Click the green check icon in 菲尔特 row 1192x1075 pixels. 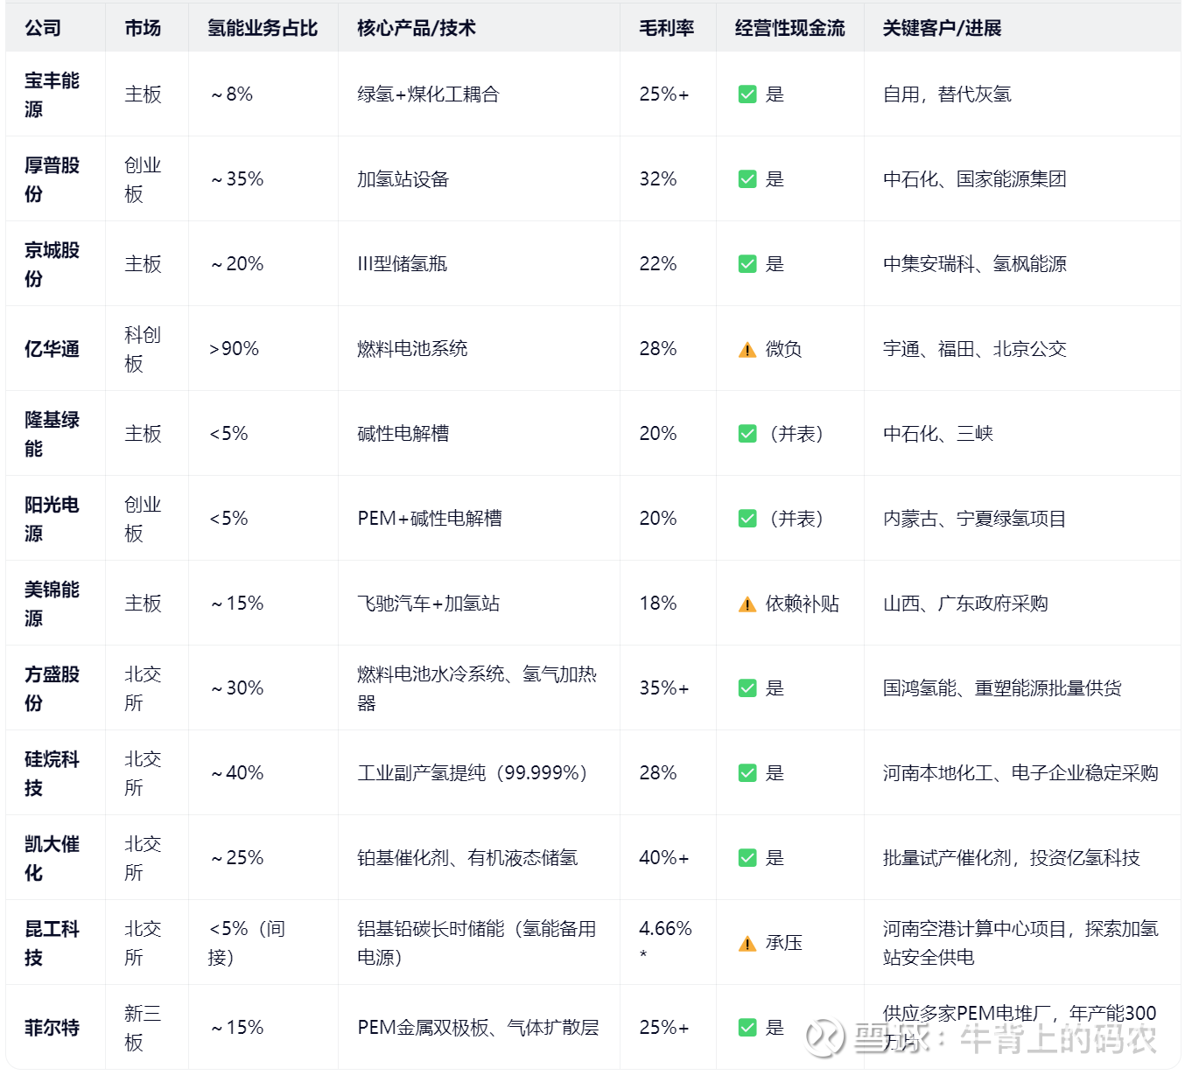click(747, 1028)
